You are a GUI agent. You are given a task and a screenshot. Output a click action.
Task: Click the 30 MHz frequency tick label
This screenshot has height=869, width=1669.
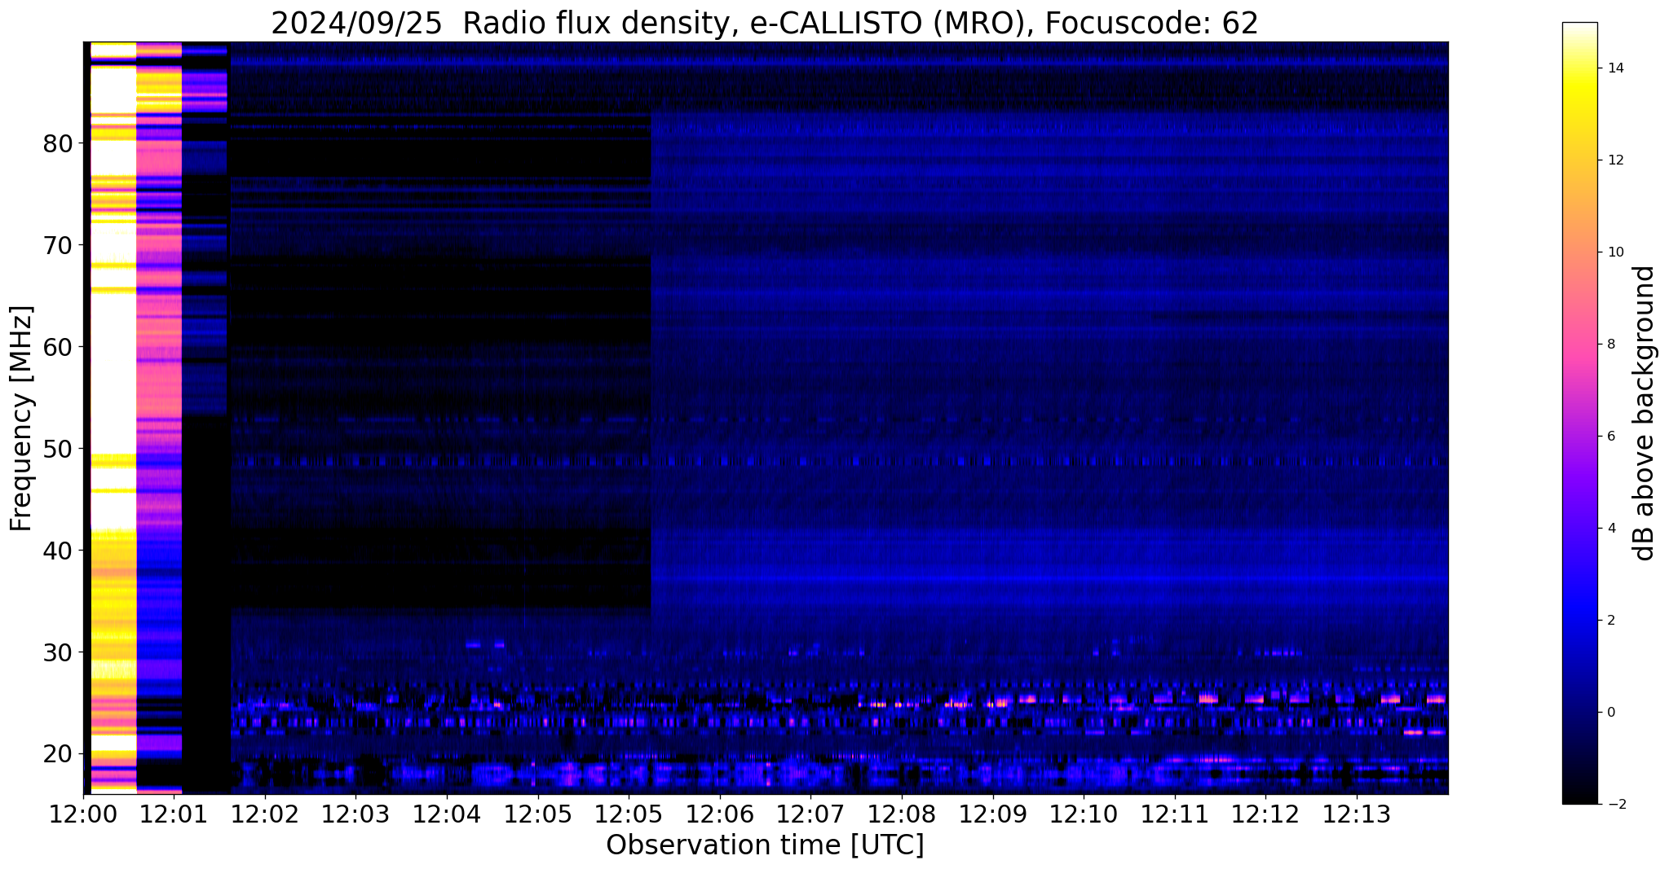pyautogui.click(x=57, y=652)
